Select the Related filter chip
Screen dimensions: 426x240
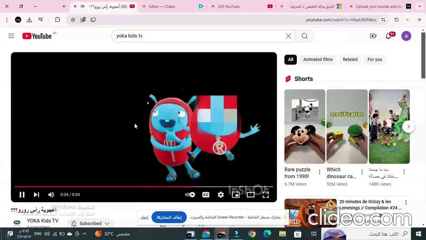(x=350, y=59)
